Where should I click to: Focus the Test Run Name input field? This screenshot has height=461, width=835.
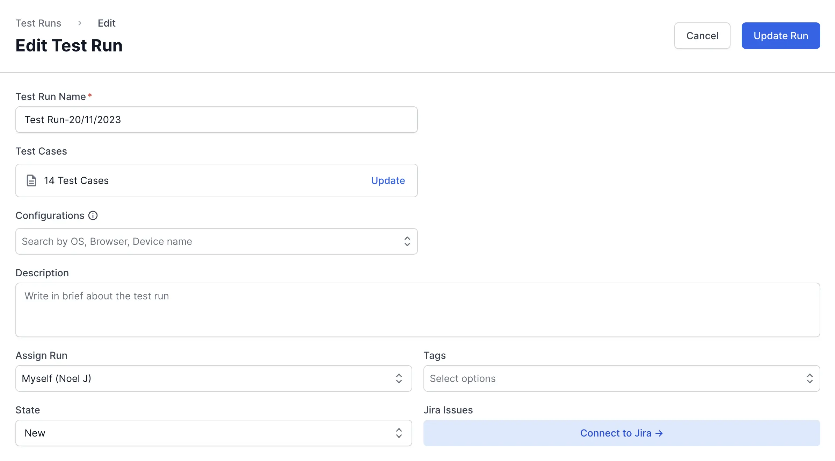(217, 120)
